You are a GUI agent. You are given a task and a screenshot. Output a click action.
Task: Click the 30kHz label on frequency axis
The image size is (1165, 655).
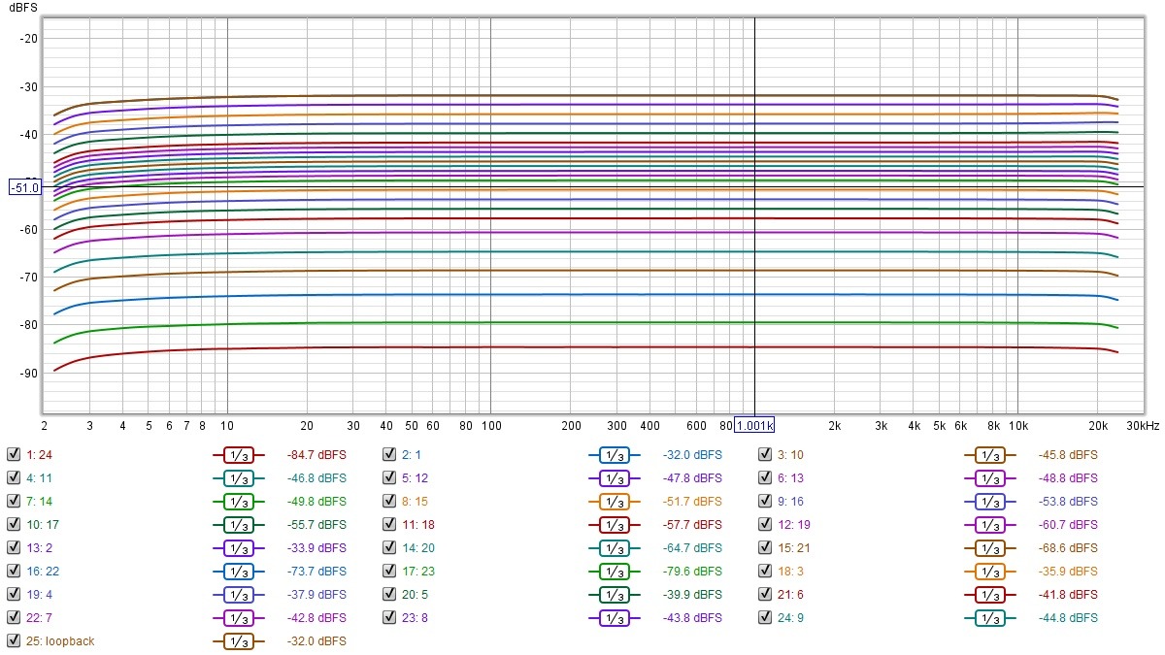[x=1142, y=425]
